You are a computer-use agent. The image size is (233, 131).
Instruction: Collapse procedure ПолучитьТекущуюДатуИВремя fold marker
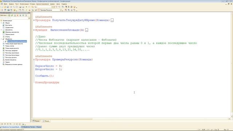pyautogui.click(x=34, y=20)
